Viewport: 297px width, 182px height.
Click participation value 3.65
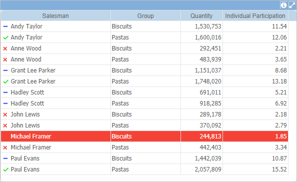281,59
